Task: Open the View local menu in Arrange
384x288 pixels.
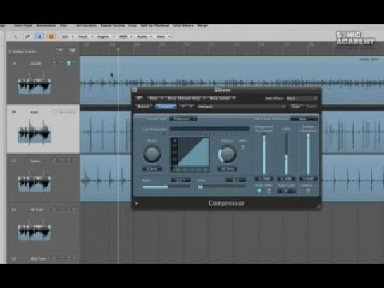Action: (x=163, y=37)
